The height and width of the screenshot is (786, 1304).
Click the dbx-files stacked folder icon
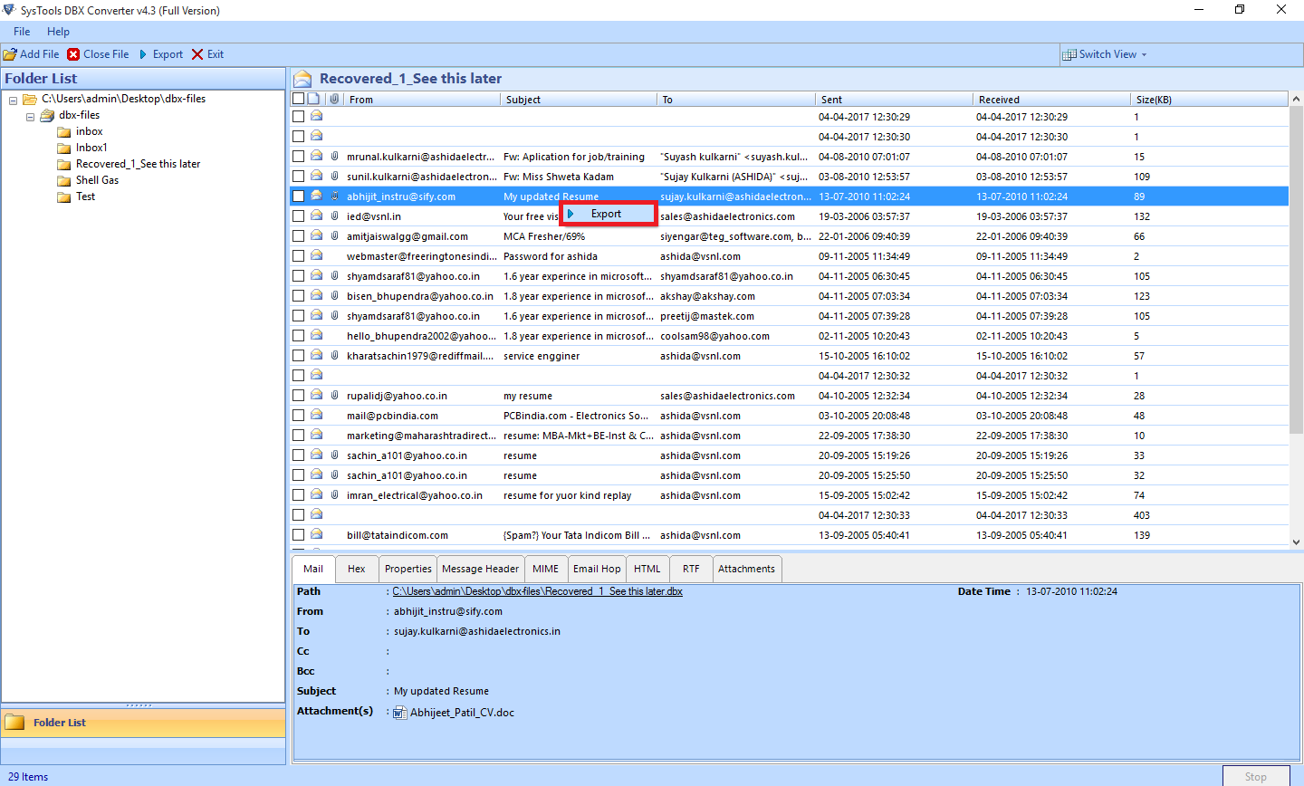[47, 116]
